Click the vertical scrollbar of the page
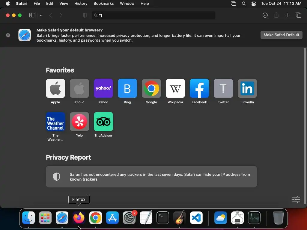Viewport: 307px width, 230px height. 305,125
